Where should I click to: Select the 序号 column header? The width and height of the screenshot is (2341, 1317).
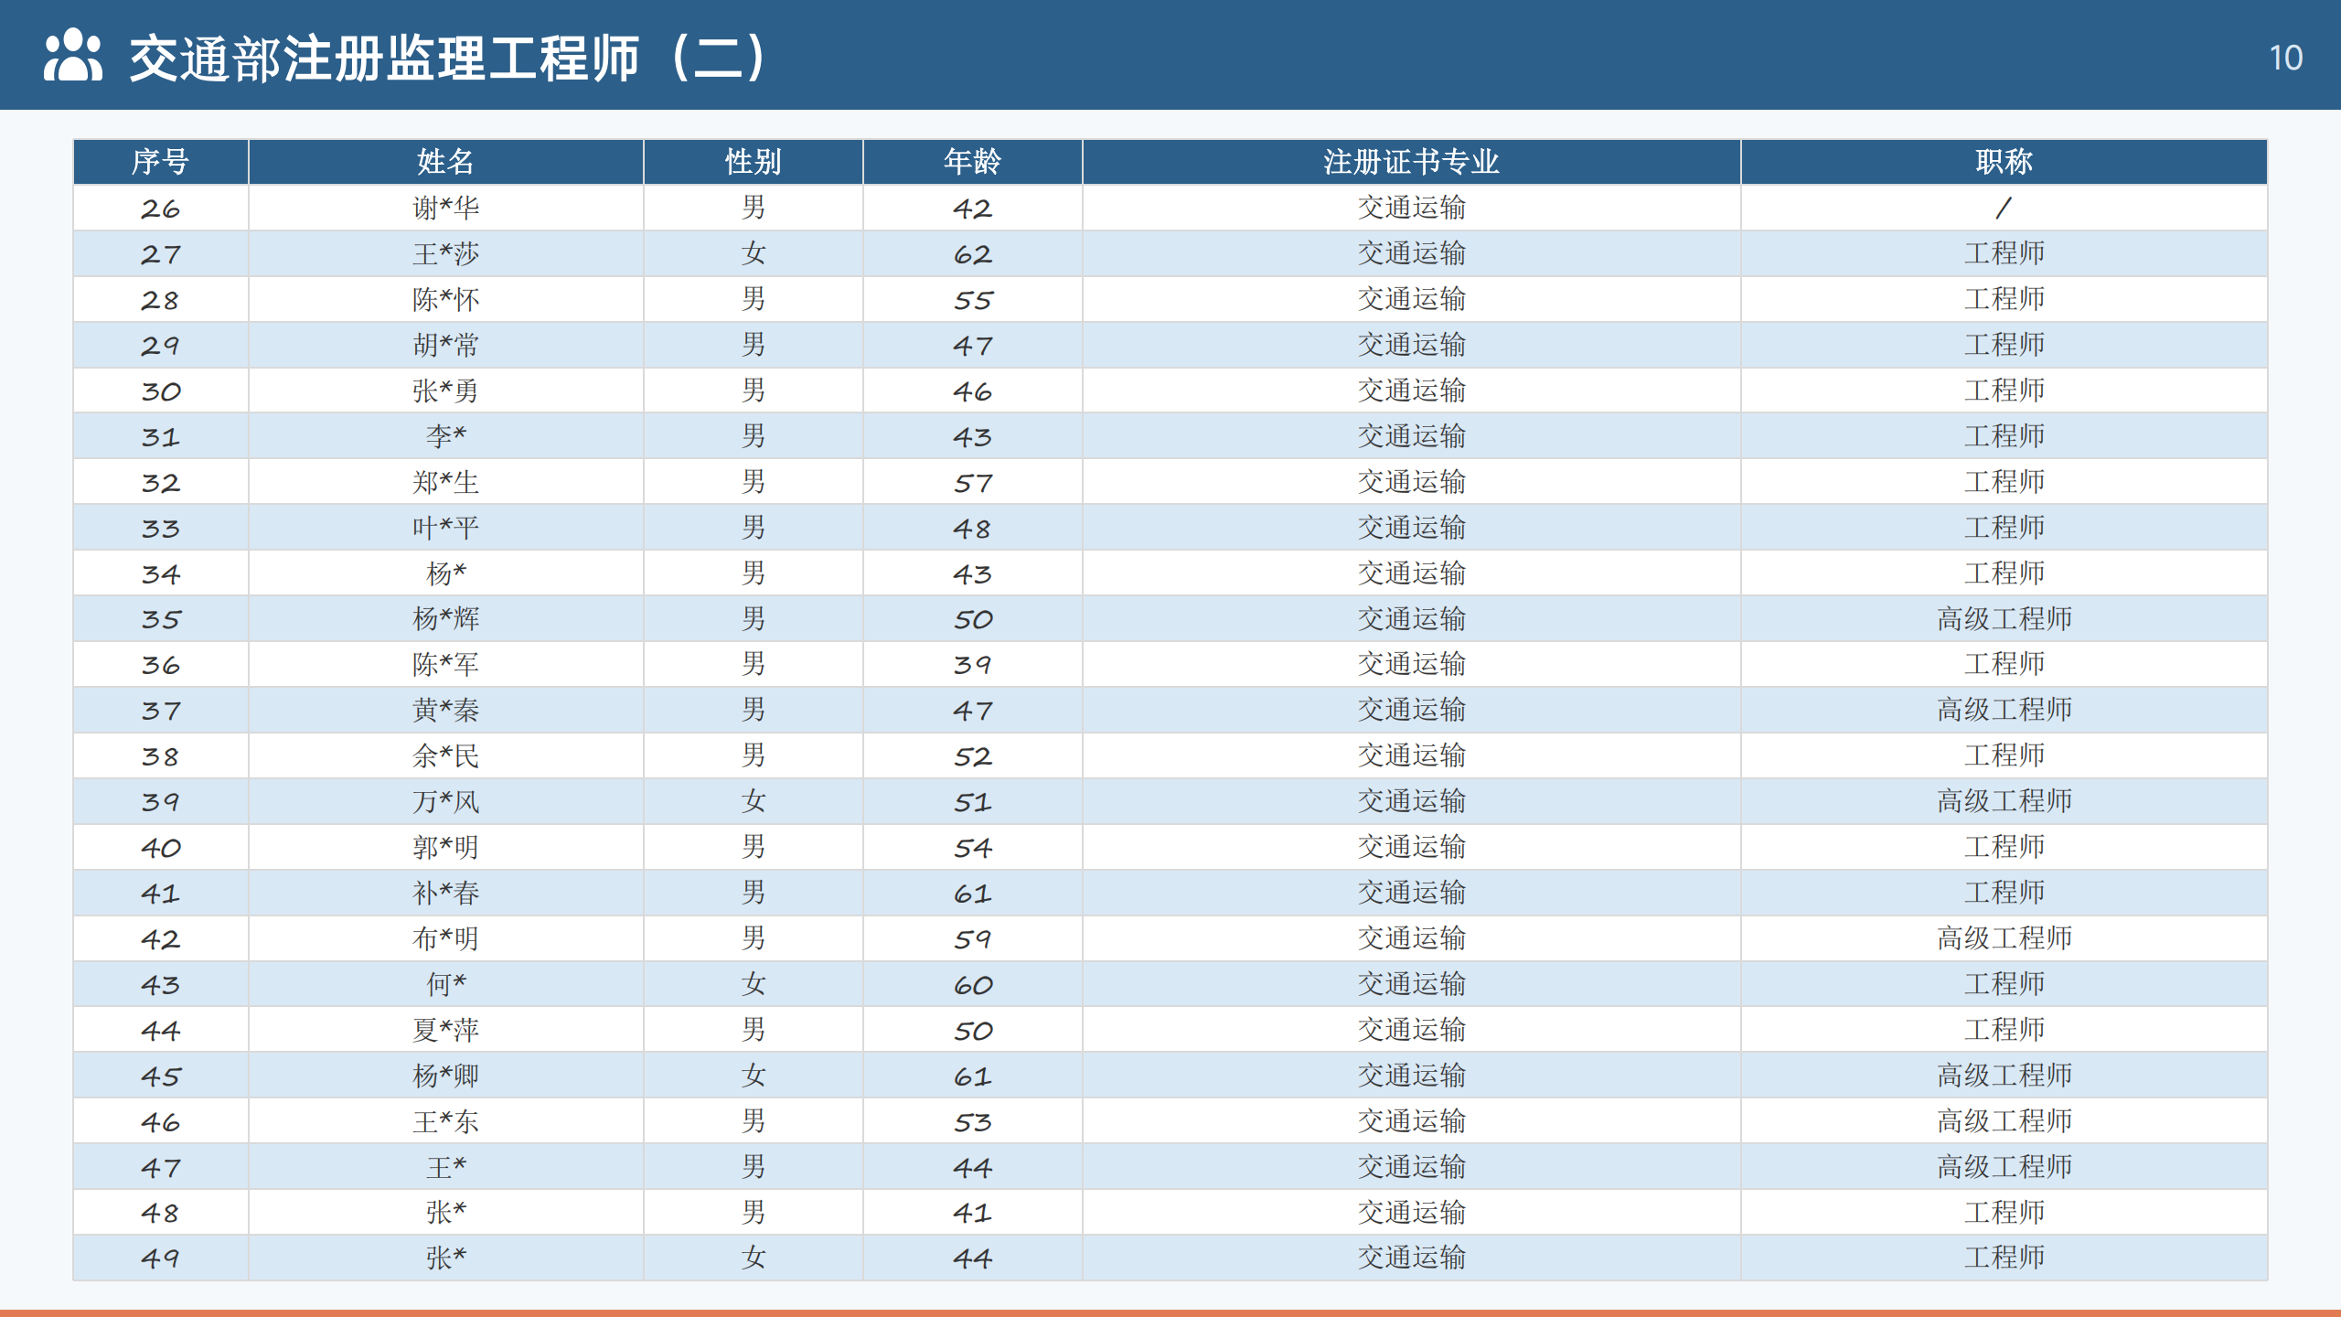(161, 162)
